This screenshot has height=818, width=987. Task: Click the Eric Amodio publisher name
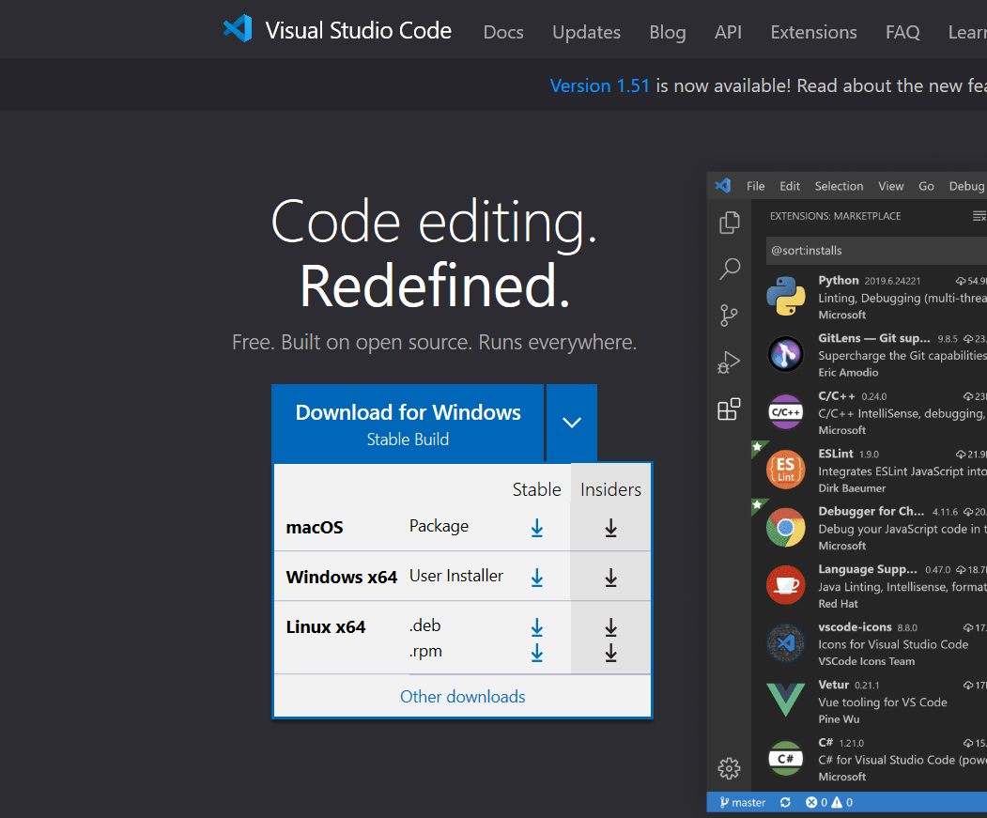(x=848, y=372)
